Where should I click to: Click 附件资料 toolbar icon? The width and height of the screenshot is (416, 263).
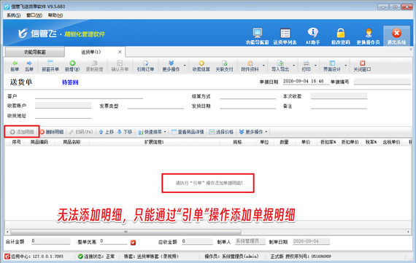pos(250,66)
